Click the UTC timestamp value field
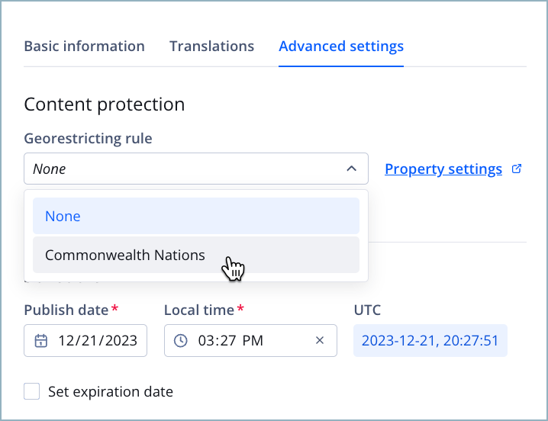Screen dimensions: 548x421 [430, 341]
